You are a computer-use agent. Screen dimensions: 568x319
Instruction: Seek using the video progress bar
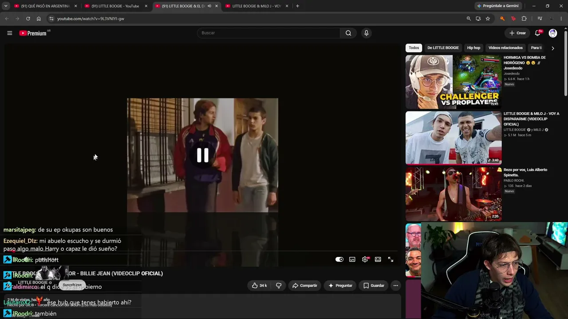[203, 252]
